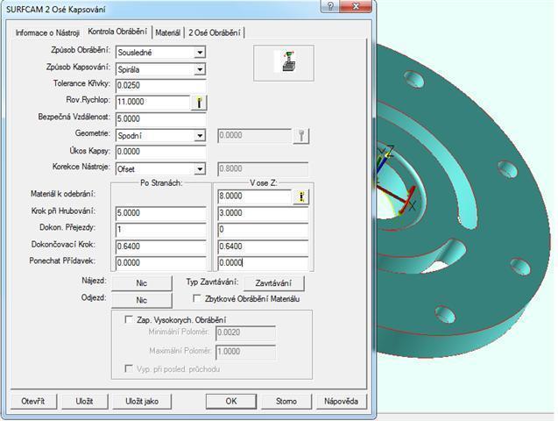Toggle Vyp. při posled. průchodu checkbox

click(x=129, y=368)
